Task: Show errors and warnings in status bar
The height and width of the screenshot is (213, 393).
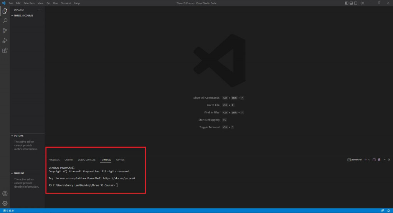Action: [8, 210]
